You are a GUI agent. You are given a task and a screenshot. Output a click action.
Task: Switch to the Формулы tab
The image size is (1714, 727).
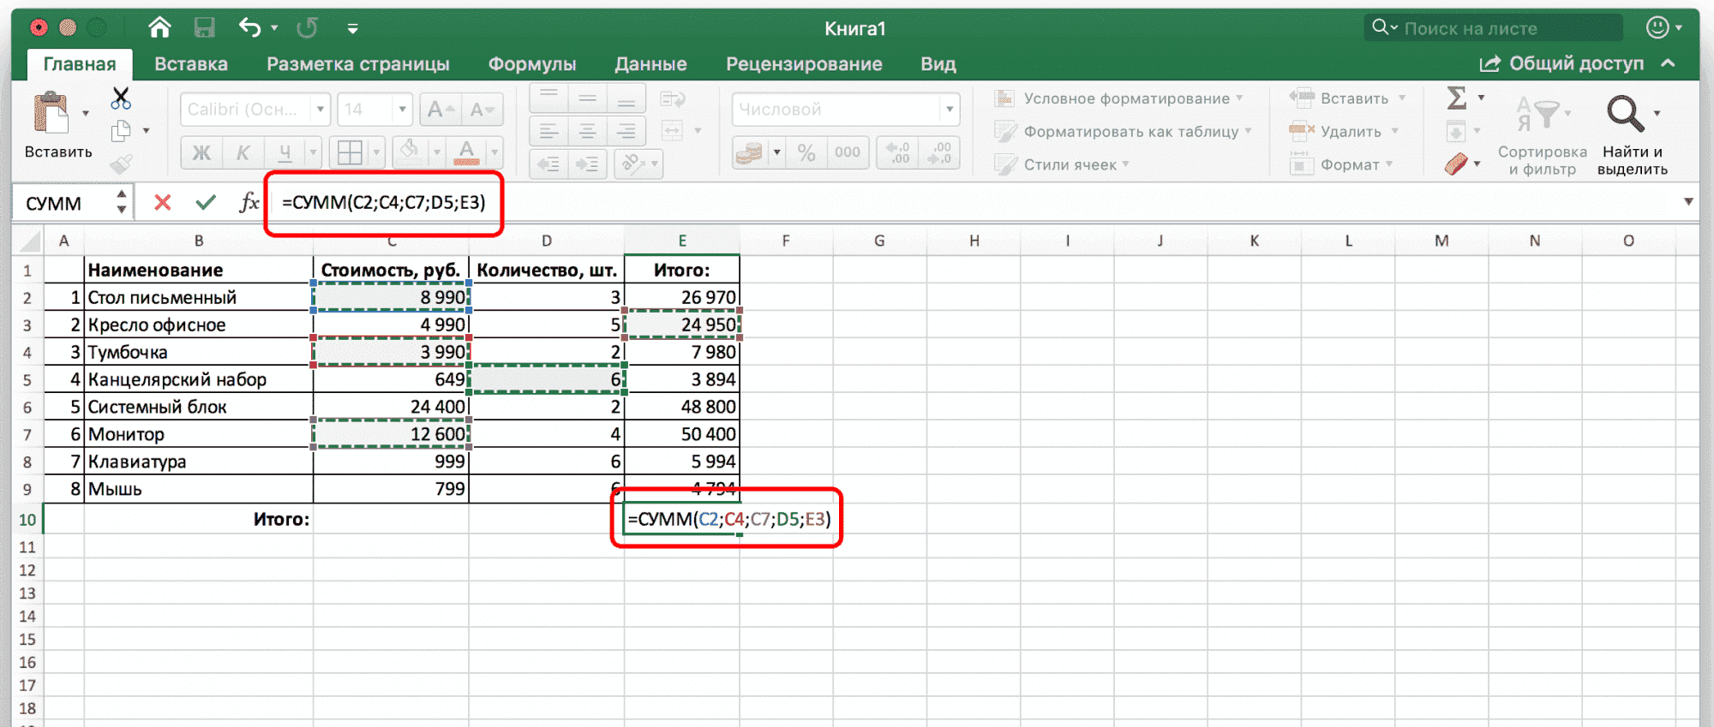(x=532, y=64)
